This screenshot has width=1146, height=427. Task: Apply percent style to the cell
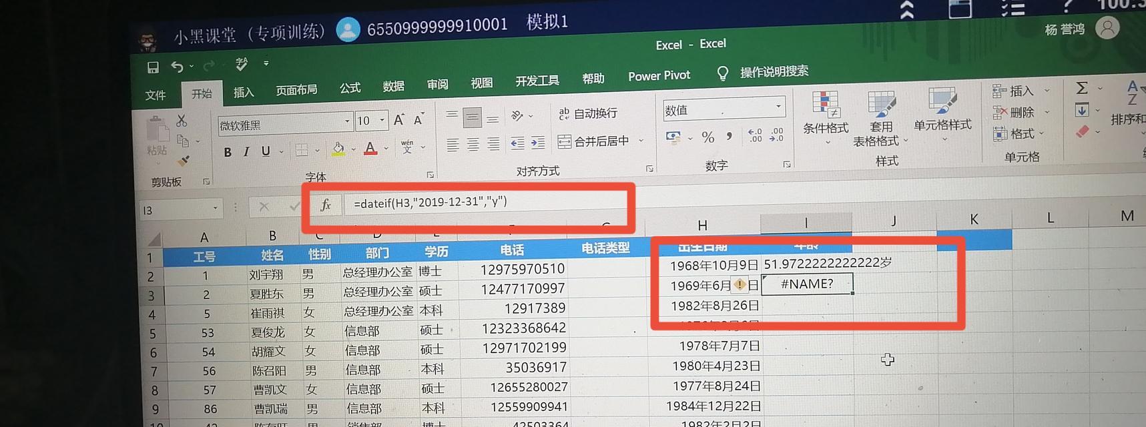tap(708, 137)
